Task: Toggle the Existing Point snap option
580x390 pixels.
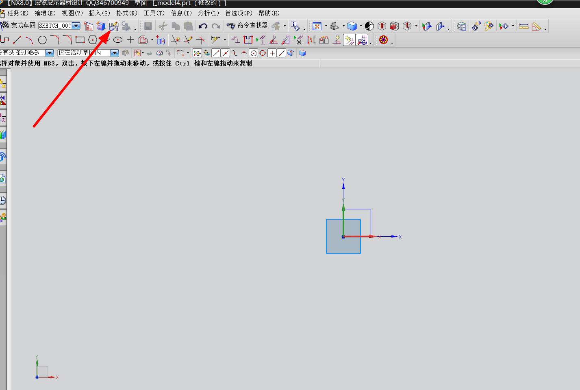Action: tap(272, 53)
